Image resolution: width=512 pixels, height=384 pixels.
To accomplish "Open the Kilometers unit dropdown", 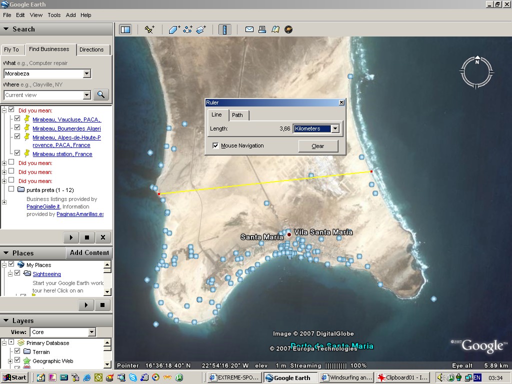I will click(335, 128).
